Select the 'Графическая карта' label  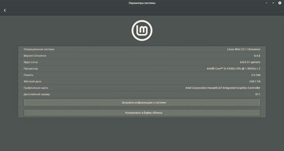[x=36, y=88]
